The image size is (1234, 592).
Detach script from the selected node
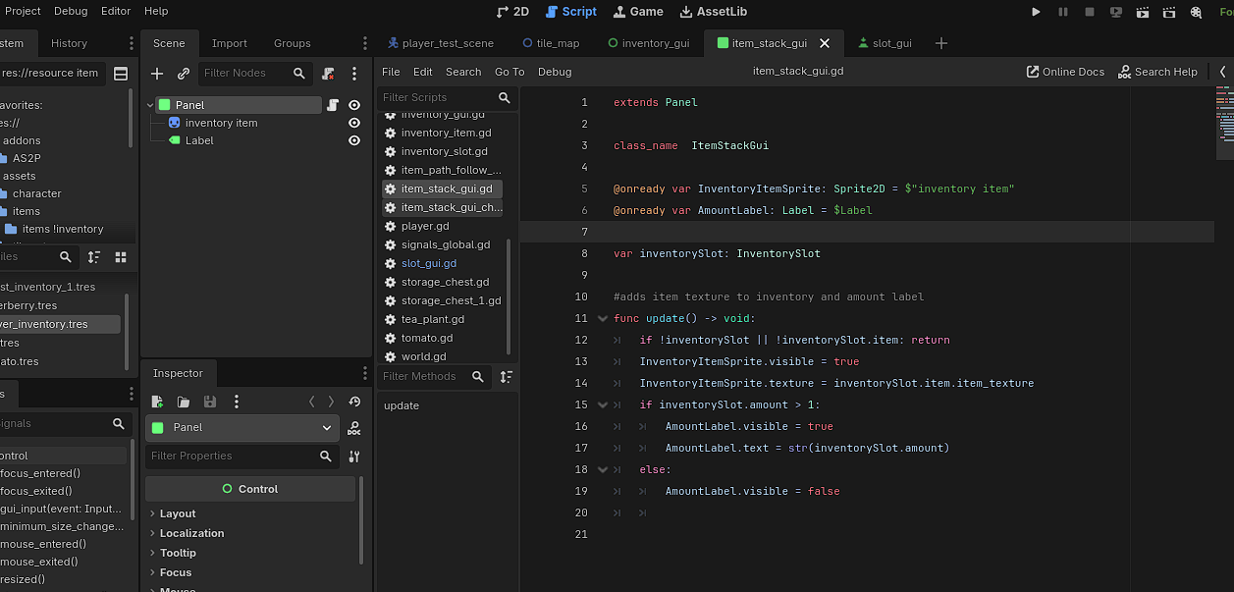328,74
